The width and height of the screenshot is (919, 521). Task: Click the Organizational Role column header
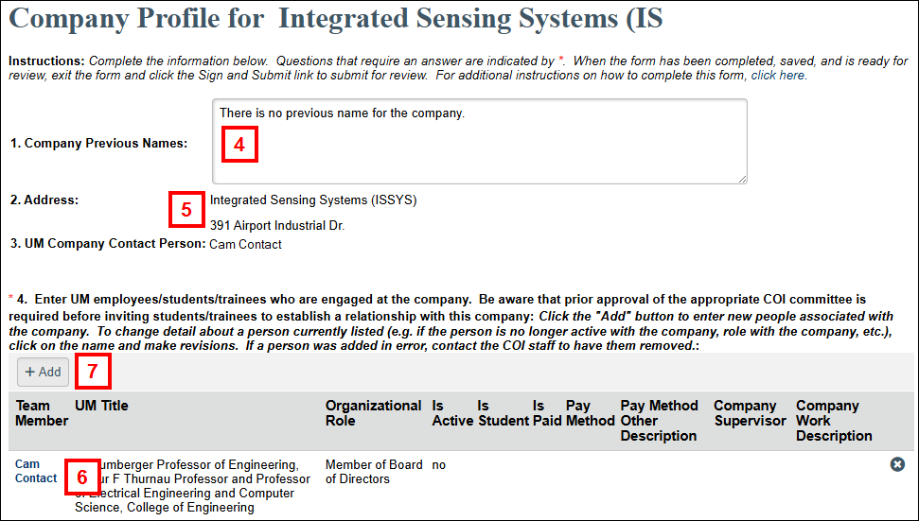click(373, 413)
